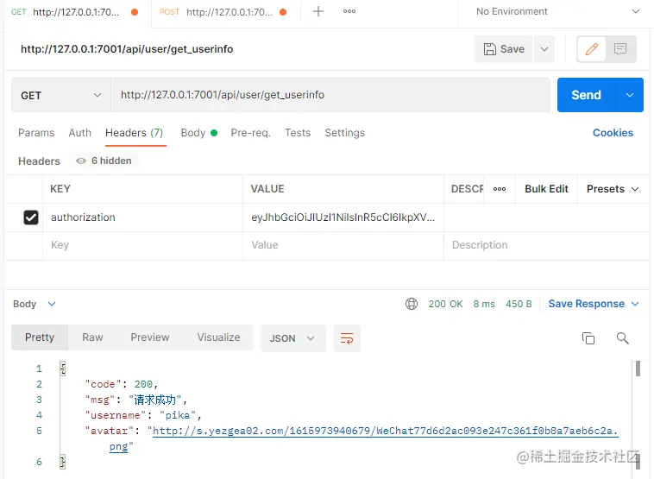Click the edit pencil icon
This screenshot has width=654, height=479.
click(591, 49)
